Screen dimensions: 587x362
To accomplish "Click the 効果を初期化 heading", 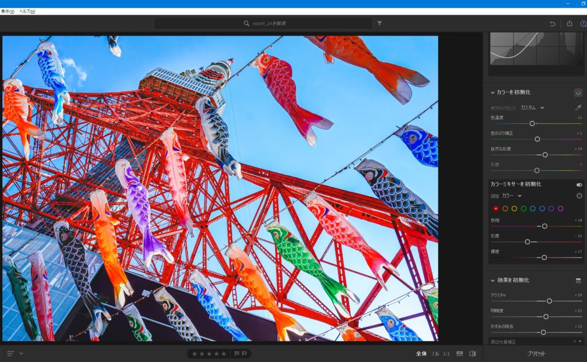I will 513,280.
